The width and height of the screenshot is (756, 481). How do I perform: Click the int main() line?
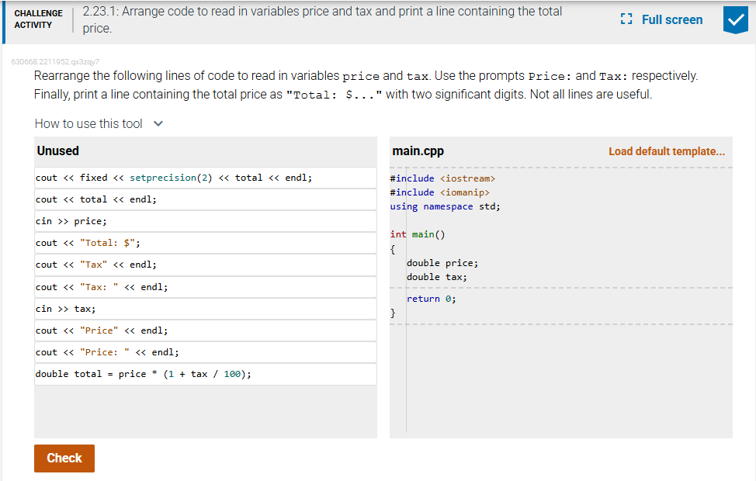coord(418,235)
